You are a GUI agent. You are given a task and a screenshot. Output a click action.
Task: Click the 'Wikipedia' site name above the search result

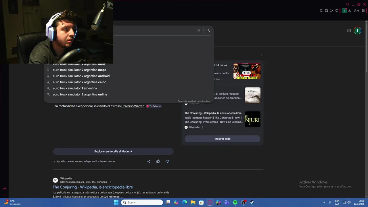(x=66, y=179)
